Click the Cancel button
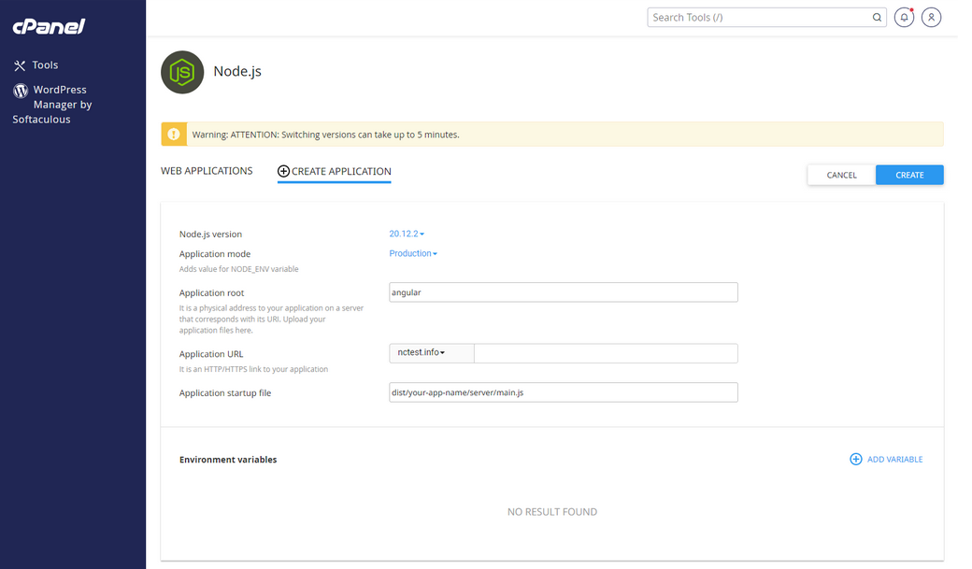This screenshot has height=569, width=972. pos(841,175)
